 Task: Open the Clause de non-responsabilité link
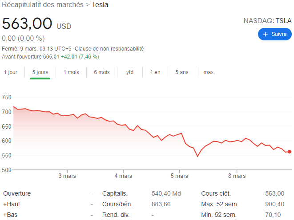coord(109,49)
